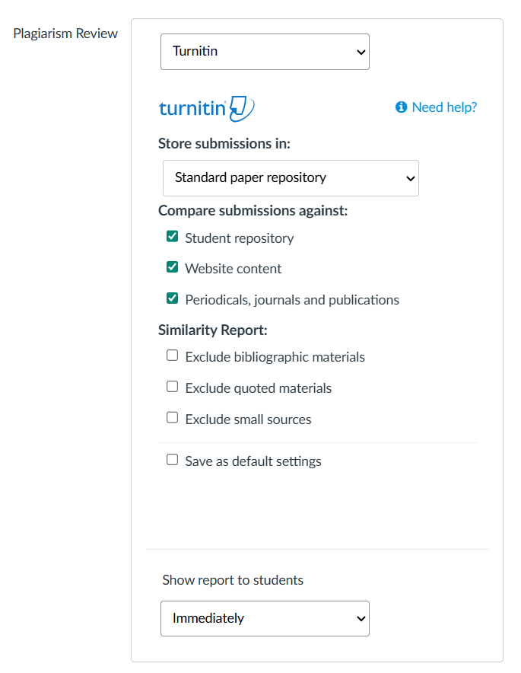Viewport: 521px width, 673px height.
Task: Open the Need help? link
Action: [x=444, y=107]
